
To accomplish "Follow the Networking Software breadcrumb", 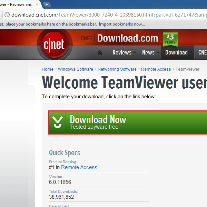I will click(x=117, y=69).
